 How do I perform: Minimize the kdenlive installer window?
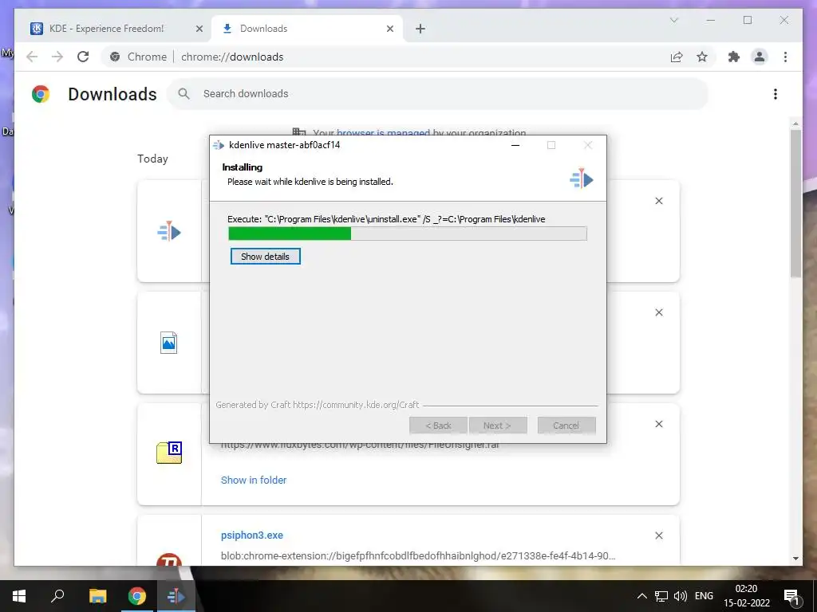click(x=515, y=145)
